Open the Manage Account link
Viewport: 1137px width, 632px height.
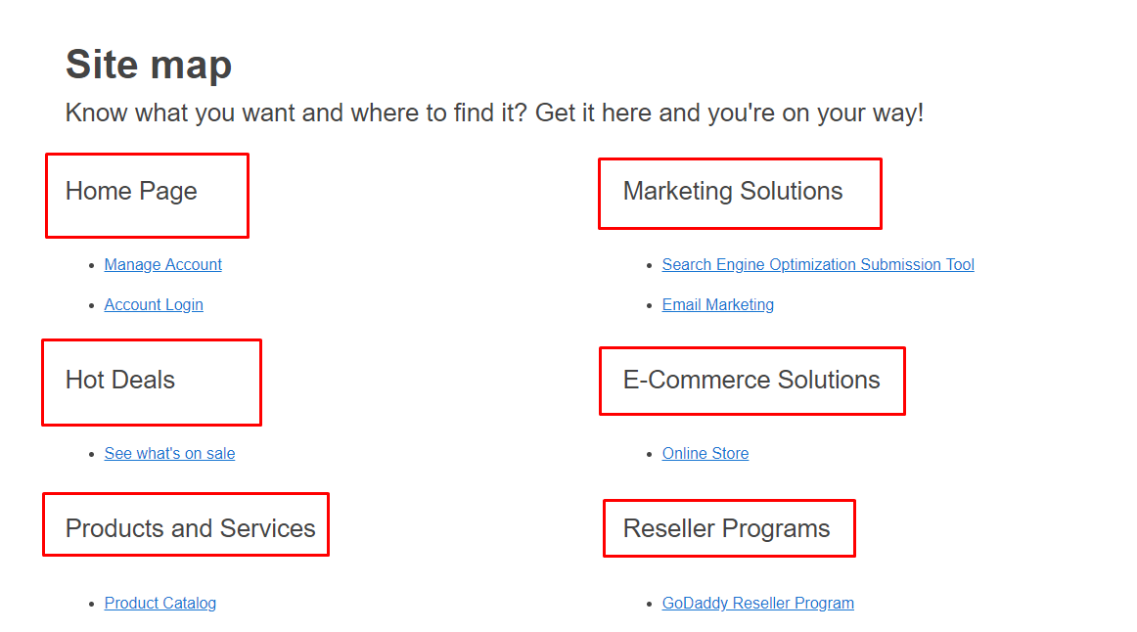162,264
